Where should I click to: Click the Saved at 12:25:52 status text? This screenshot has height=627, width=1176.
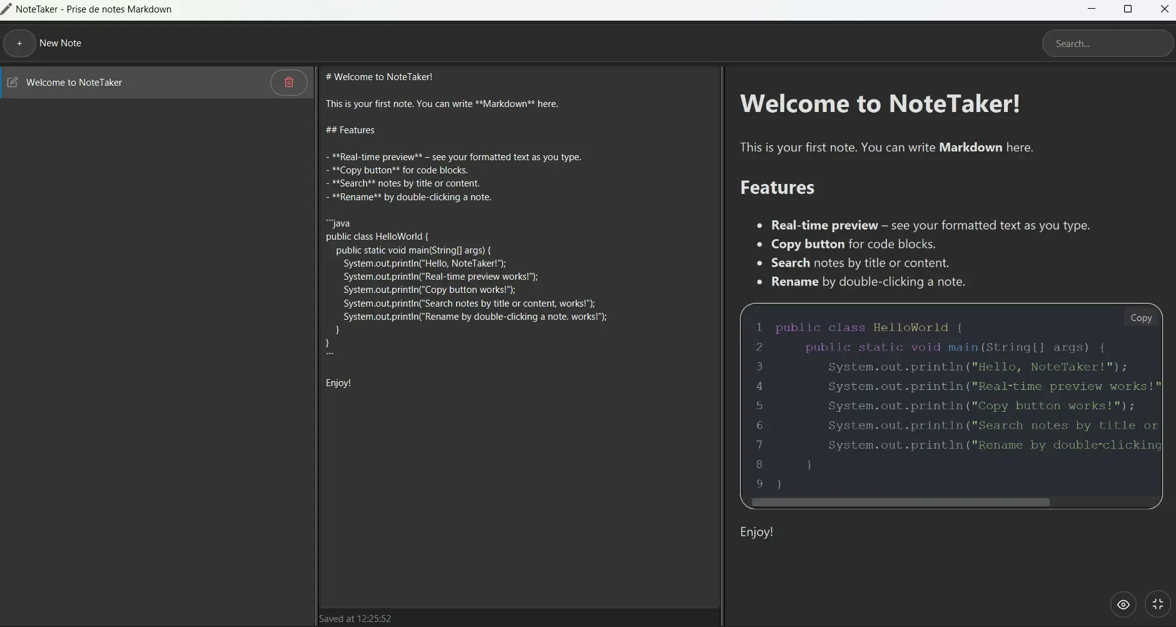click(355, 618)
